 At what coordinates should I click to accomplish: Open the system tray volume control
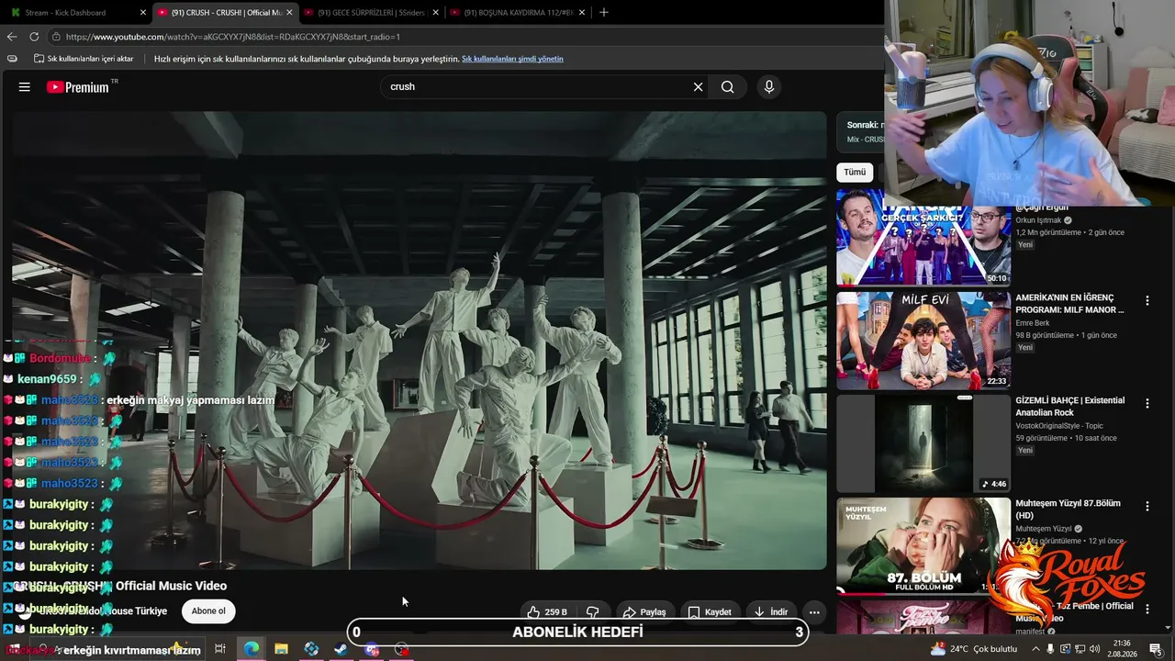1095,649
